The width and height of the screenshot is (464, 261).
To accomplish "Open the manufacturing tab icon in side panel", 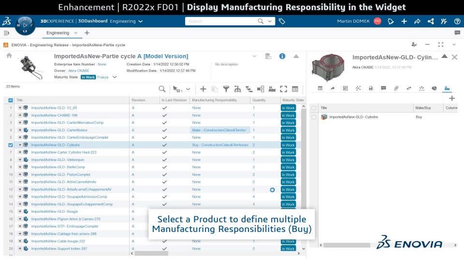I will click(x=447, y=88).
